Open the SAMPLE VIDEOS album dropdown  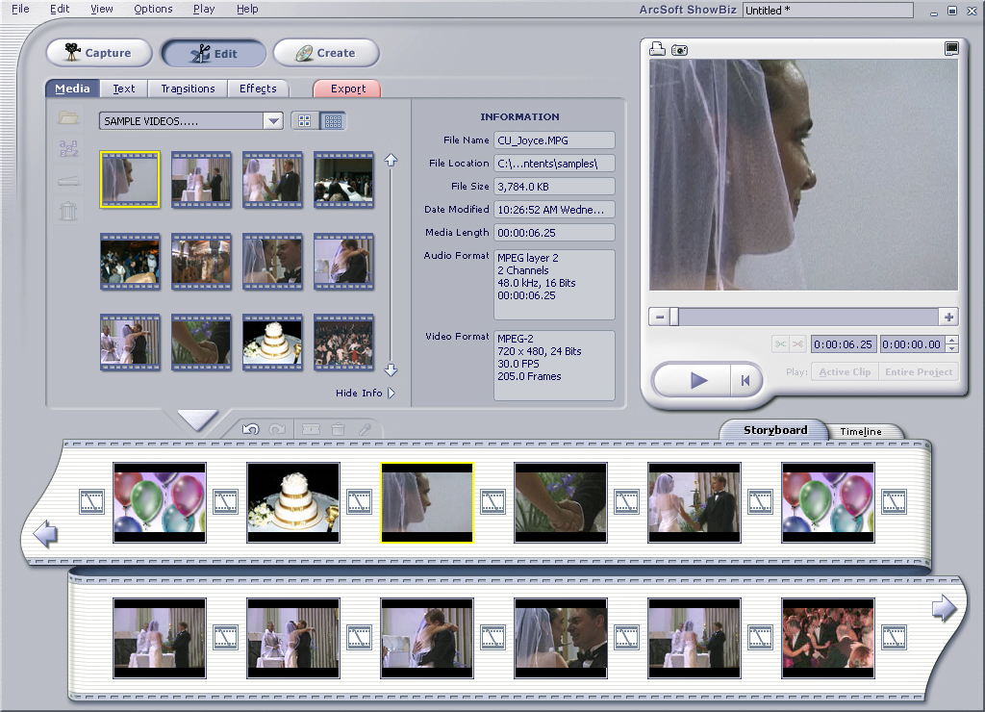tap(272, 120)
